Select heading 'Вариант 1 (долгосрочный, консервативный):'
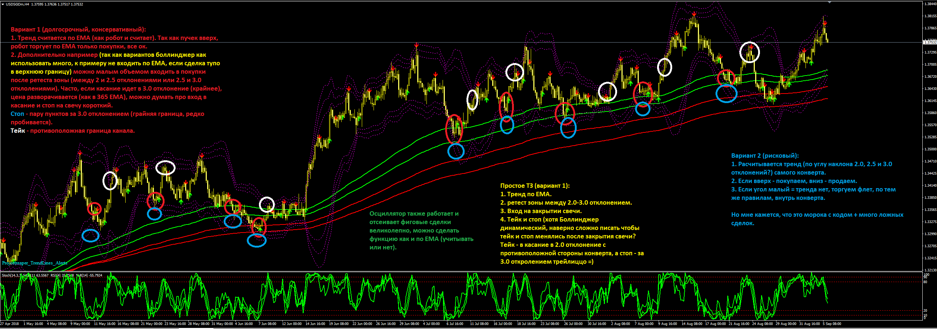Screen dimensions: 937x329 tap(78, 30)
